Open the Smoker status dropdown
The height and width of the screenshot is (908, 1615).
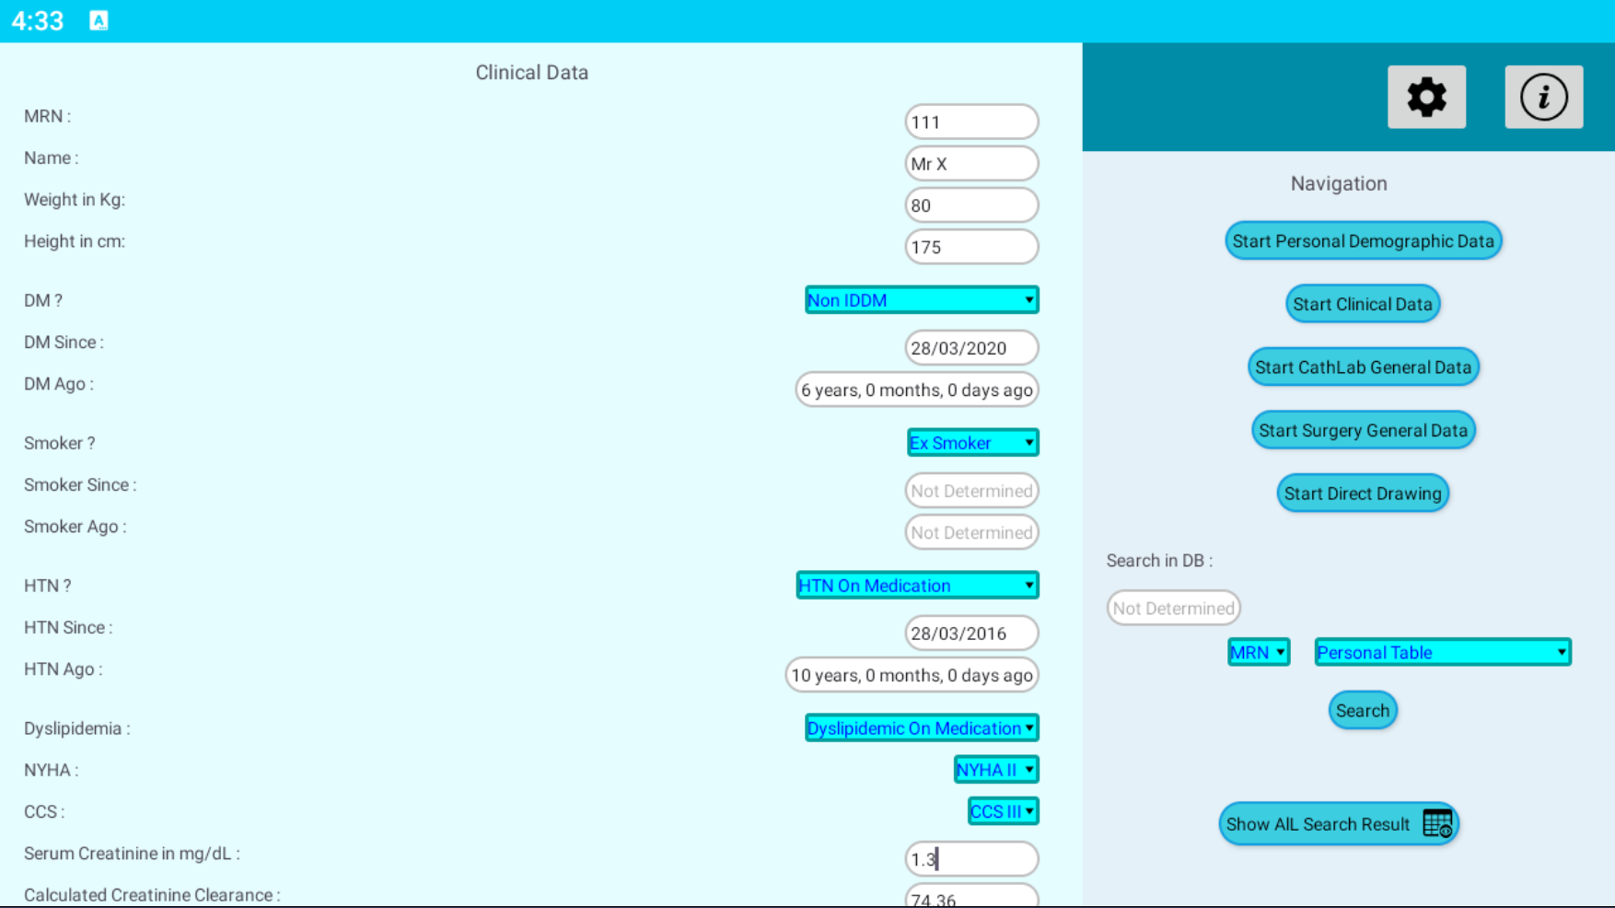[972, 443]
